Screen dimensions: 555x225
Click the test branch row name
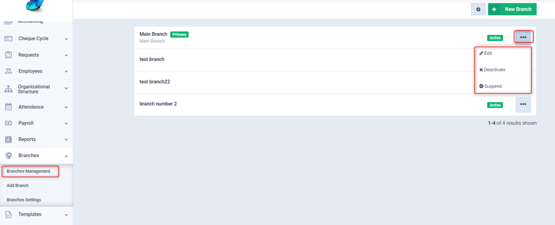[152, 59]
